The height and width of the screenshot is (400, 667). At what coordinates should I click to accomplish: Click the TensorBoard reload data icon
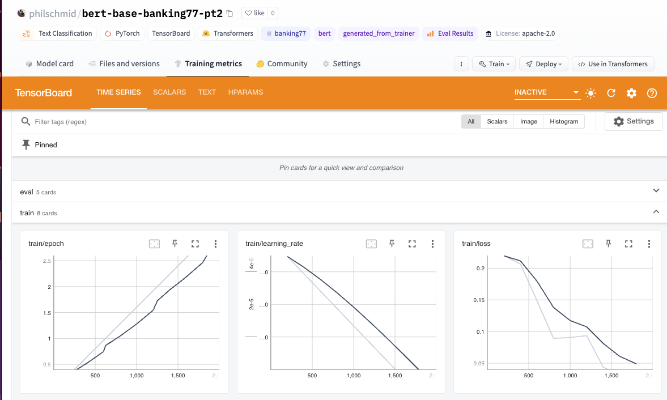click(x=611, y=93)
